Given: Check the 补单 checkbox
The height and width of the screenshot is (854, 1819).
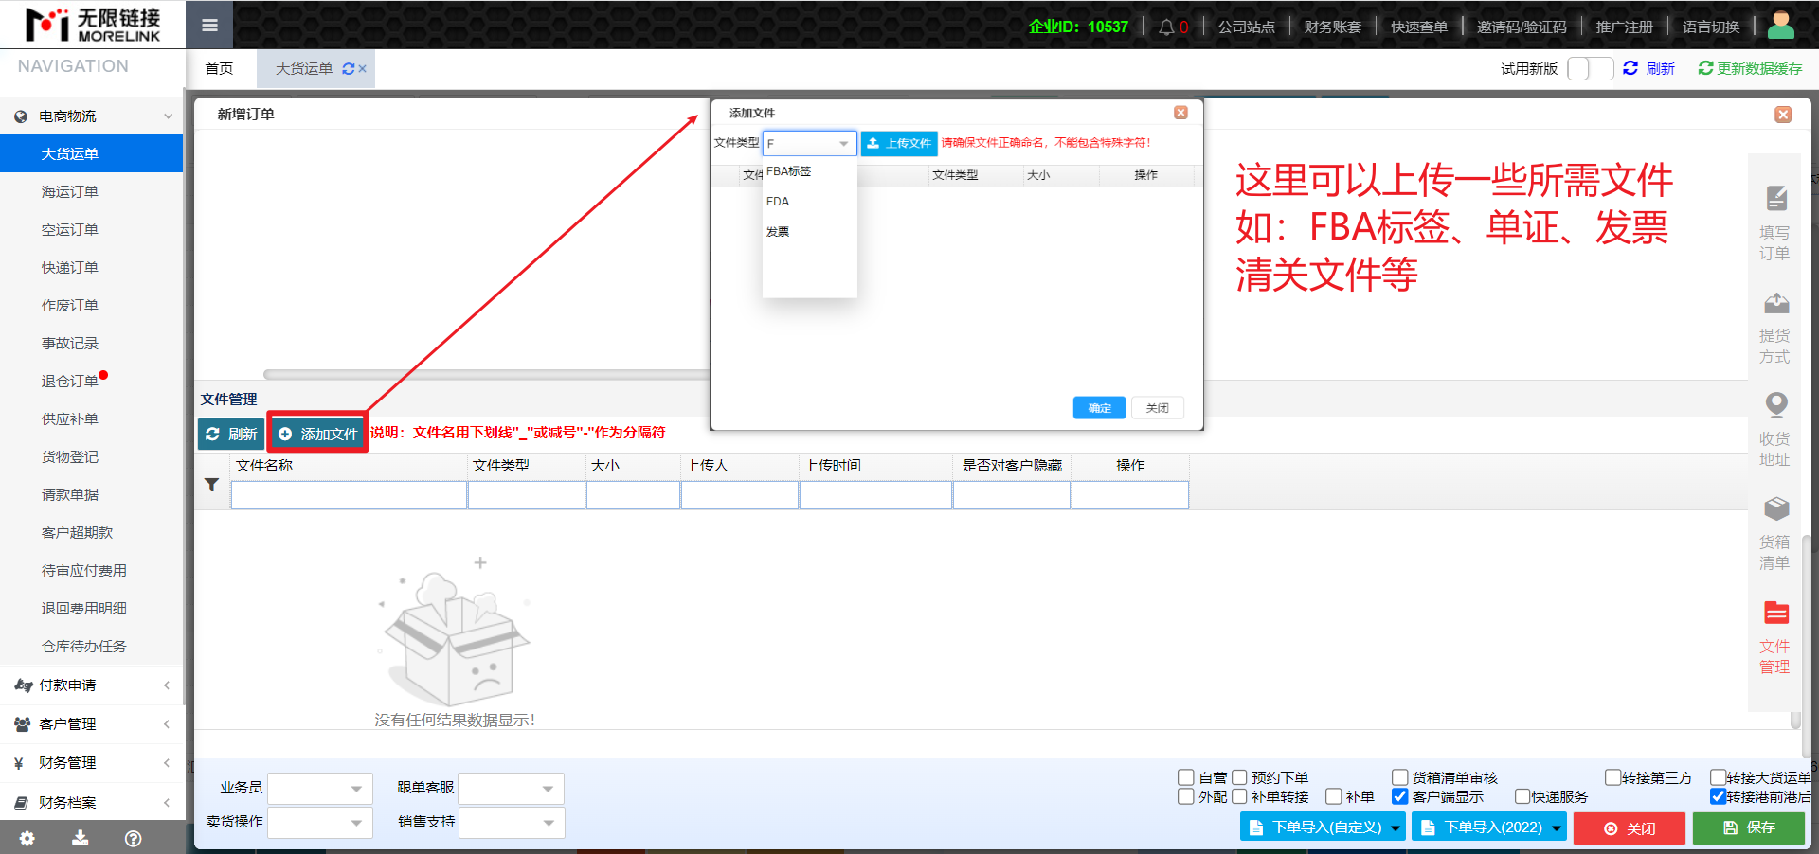Looking at the screenshot, I should 1334,796.
